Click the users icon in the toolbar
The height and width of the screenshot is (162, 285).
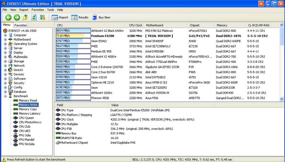(x=42, y=17)
